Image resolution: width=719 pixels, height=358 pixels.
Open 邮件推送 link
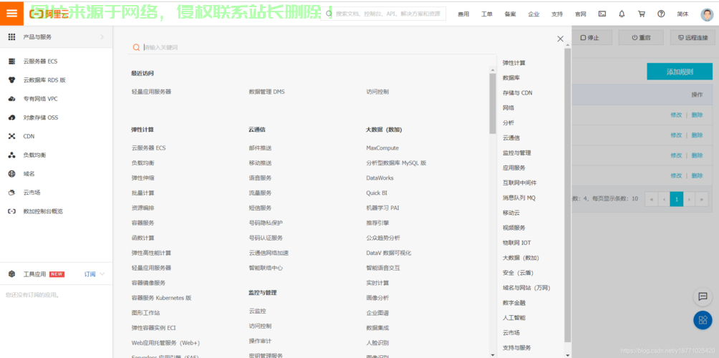260,148
